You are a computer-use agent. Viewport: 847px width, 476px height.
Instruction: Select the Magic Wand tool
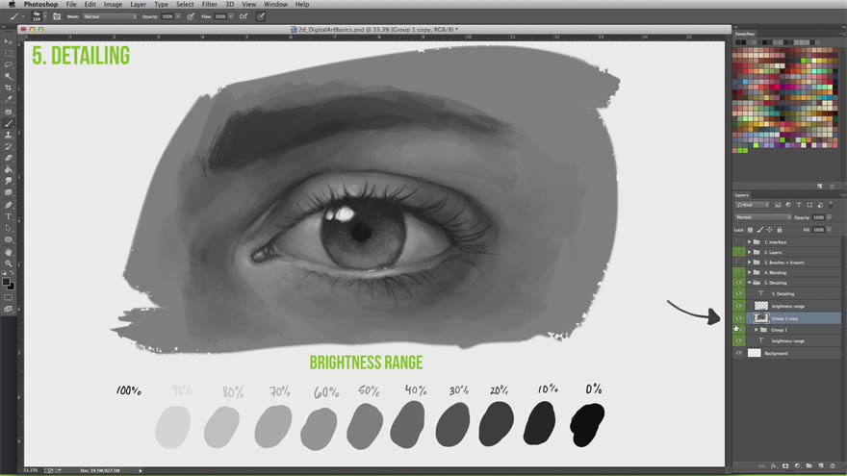8,76
